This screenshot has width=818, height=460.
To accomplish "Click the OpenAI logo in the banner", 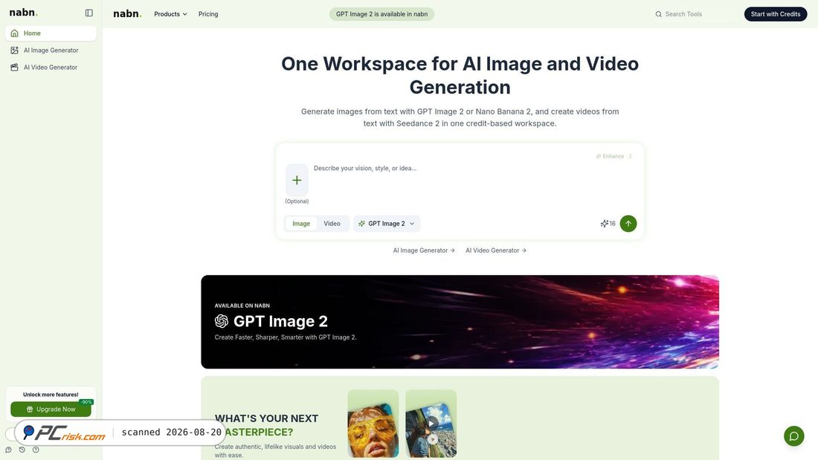I will pos(221,321).
